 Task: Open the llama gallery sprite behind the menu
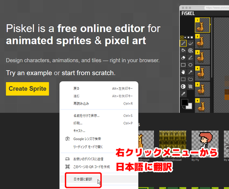(146, 144)
